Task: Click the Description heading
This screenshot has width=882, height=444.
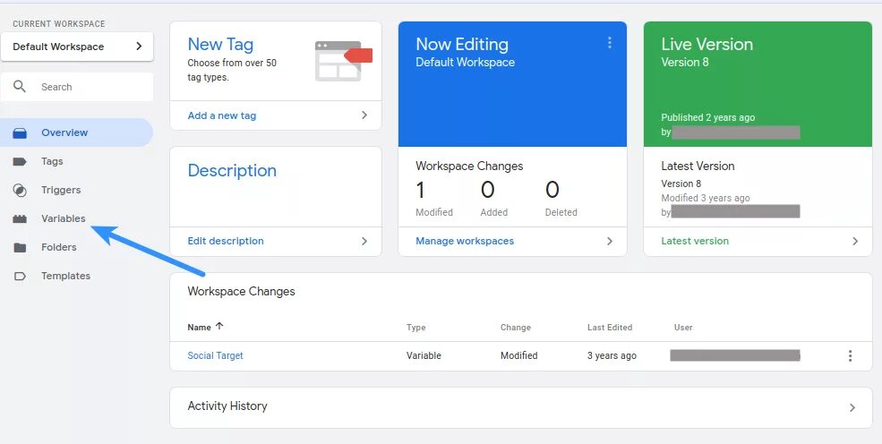Action: pos(232,170)
